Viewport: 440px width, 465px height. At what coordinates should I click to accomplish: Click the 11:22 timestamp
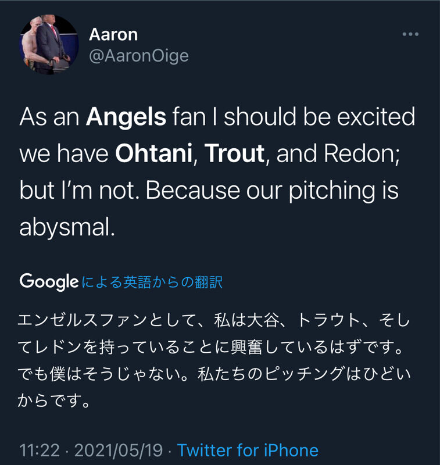39,450
